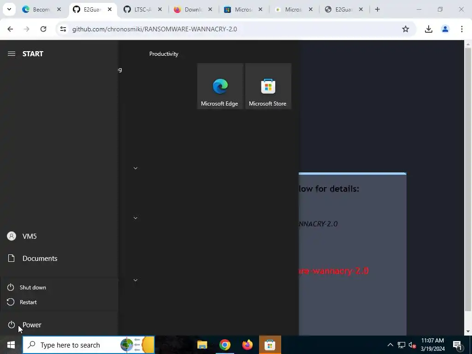Switch to the second Micros tab
Viewport: 472px width, 354px height.
click(x=293, y=10)
